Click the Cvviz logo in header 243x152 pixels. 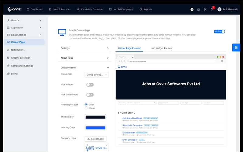pyautogui.click(x=15, y=9)
